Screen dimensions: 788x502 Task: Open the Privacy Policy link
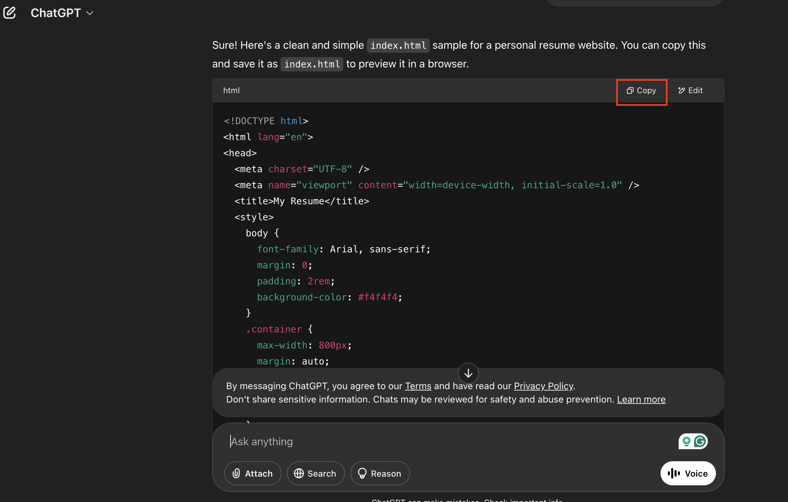coord(543,386)
